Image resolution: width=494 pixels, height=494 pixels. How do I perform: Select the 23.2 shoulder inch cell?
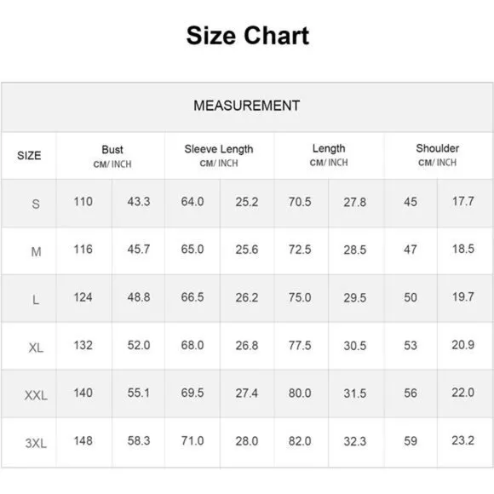click(462, 440)
